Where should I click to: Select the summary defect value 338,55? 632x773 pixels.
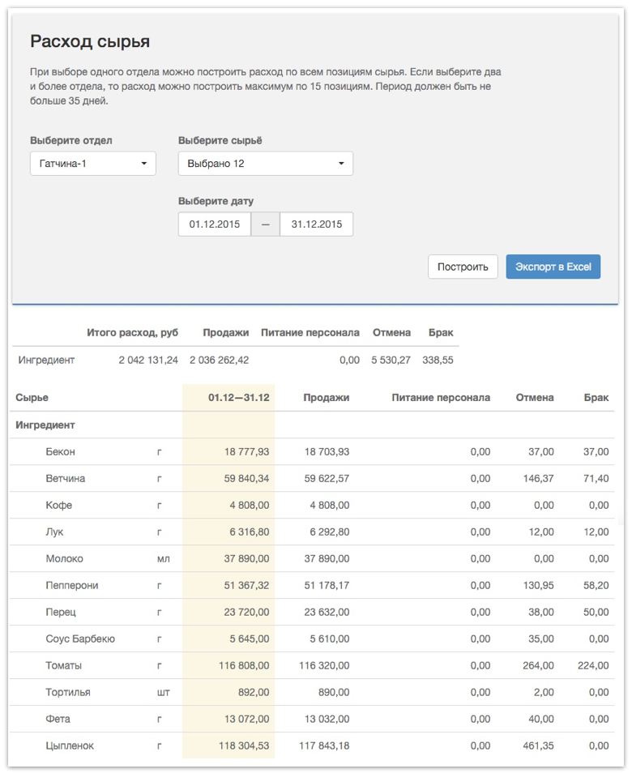click(438, 360)
